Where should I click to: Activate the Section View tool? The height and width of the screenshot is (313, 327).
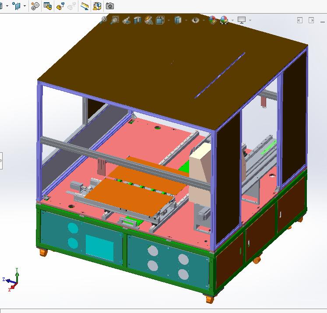coord(137,20)
